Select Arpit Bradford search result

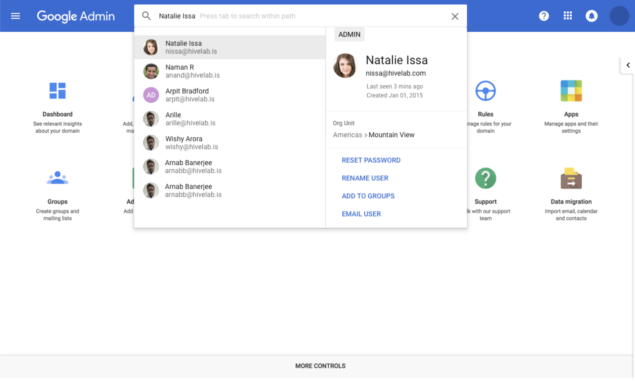click(230, 95)
